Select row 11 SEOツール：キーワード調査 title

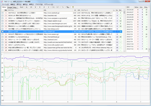24,40
